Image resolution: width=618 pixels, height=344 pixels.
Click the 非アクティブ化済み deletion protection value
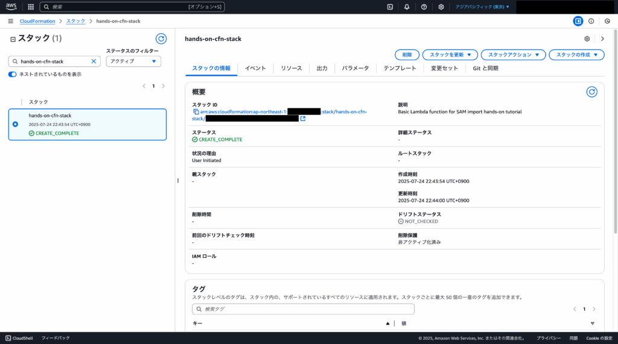pos(419,242)
